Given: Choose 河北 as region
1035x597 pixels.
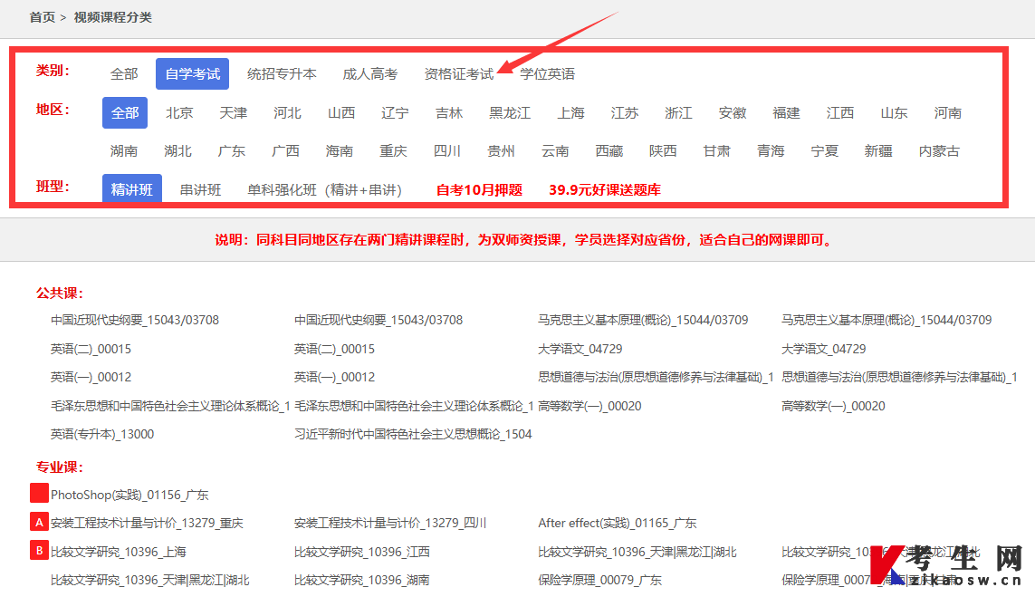Looking at the screenshot, I should [x=287, y=113].
